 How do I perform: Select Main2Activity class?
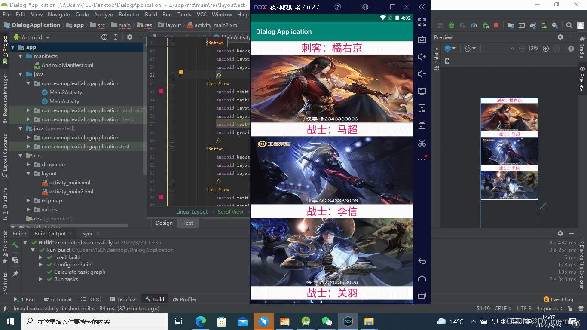pos(66,92)
